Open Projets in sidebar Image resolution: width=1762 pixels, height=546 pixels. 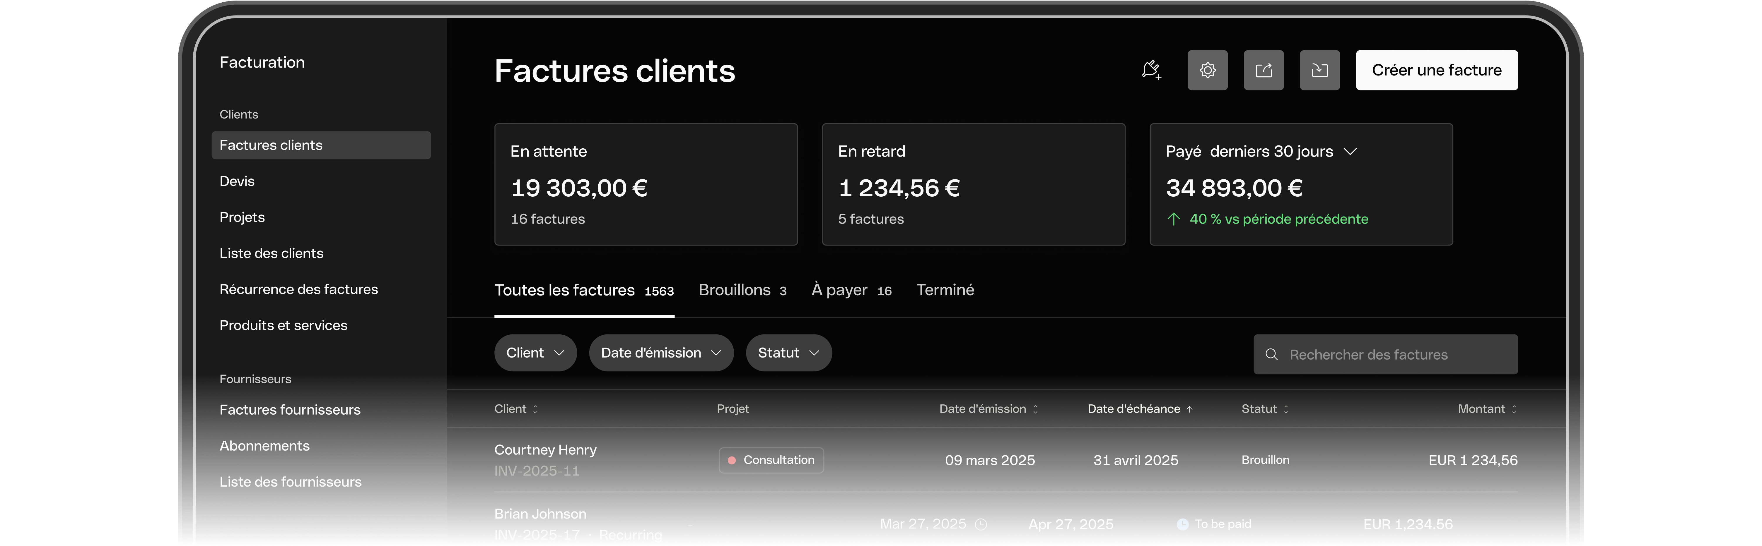click(242, 217)
